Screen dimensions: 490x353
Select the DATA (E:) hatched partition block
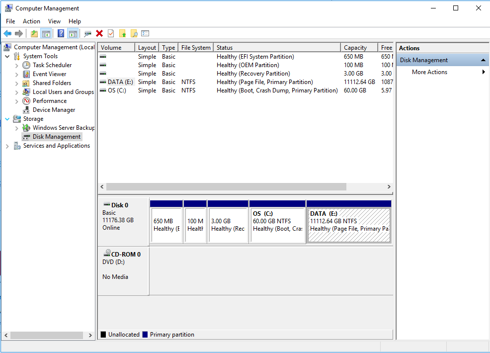click(x=349, y=222)
